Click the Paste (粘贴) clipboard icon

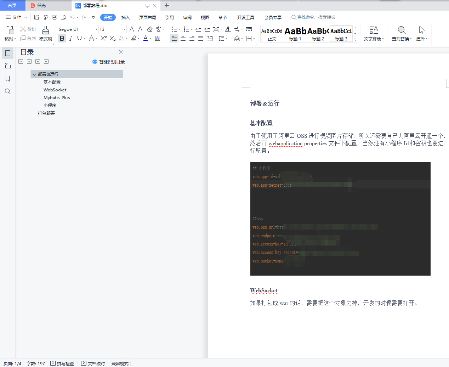10,30
